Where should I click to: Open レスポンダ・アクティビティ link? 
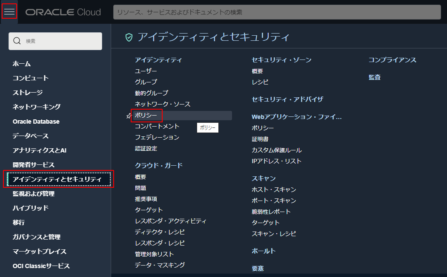coord(170,221)
